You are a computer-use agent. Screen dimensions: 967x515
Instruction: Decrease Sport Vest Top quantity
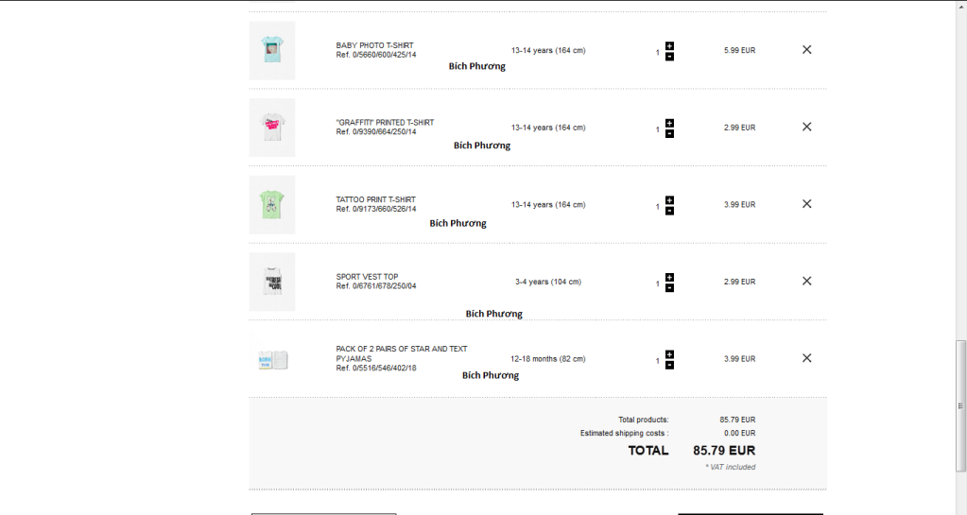[x=669, y=288]
